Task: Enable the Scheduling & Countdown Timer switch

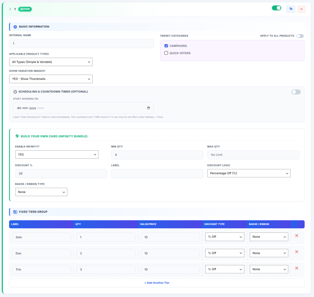Action: point(296,92)
